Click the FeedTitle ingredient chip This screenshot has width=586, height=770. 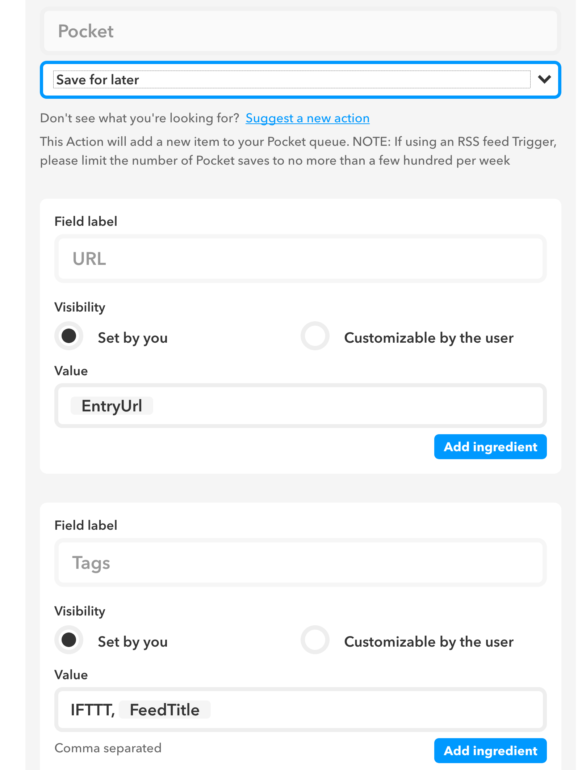pos(164,710)
